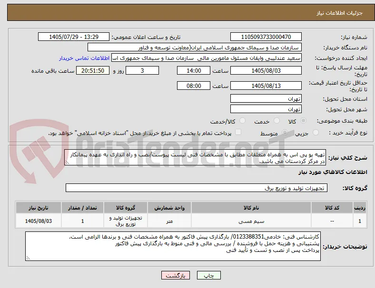Grab the description textarea resize handle
The image size is (375, 288).
point(67,163)
